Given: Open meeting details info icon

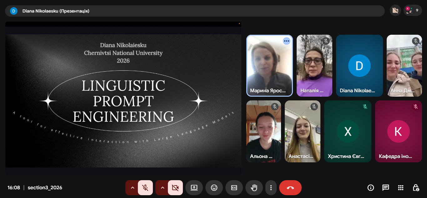Looking at the screenshot, I should click(x=371, y=188).
